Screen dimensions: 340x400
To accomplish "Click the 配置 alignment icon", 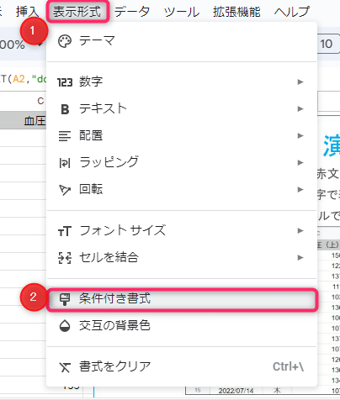I will coord(65,136).
